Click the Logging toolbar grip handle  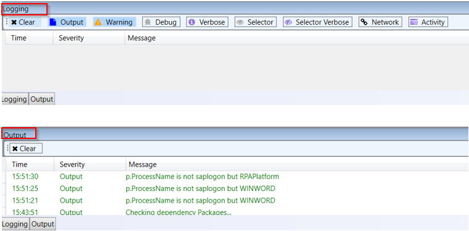point(7,22)
